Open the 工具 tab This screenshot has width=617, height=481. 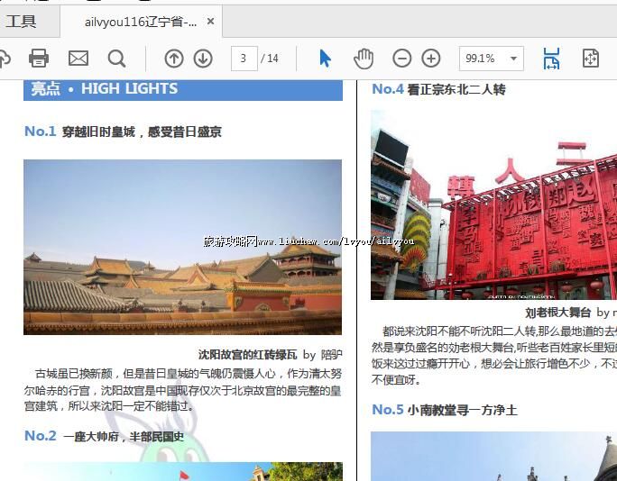point(22,22)
